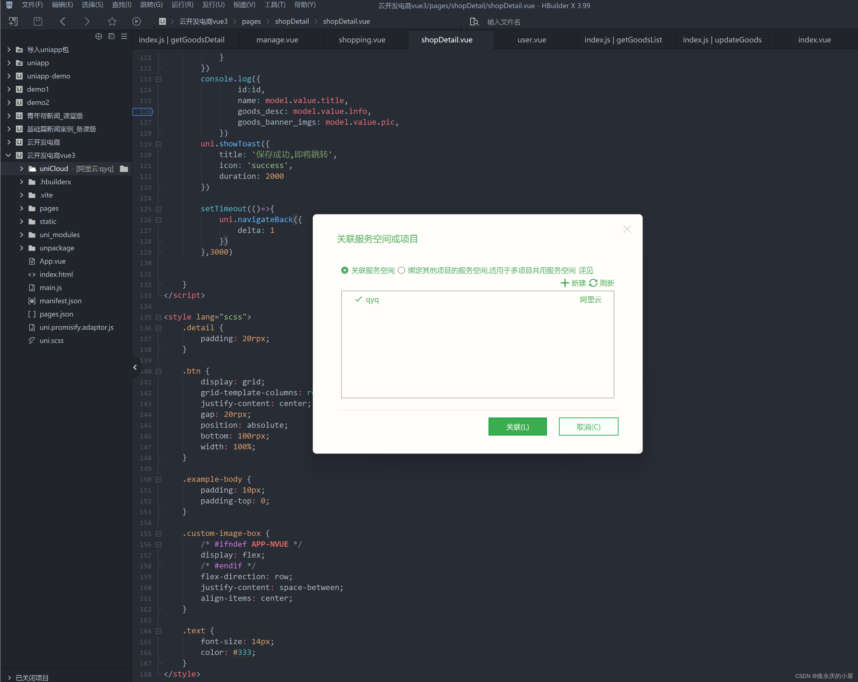Click the pages breadcrumb segment
Screen dimensions: 858x682
pos(251,21)
